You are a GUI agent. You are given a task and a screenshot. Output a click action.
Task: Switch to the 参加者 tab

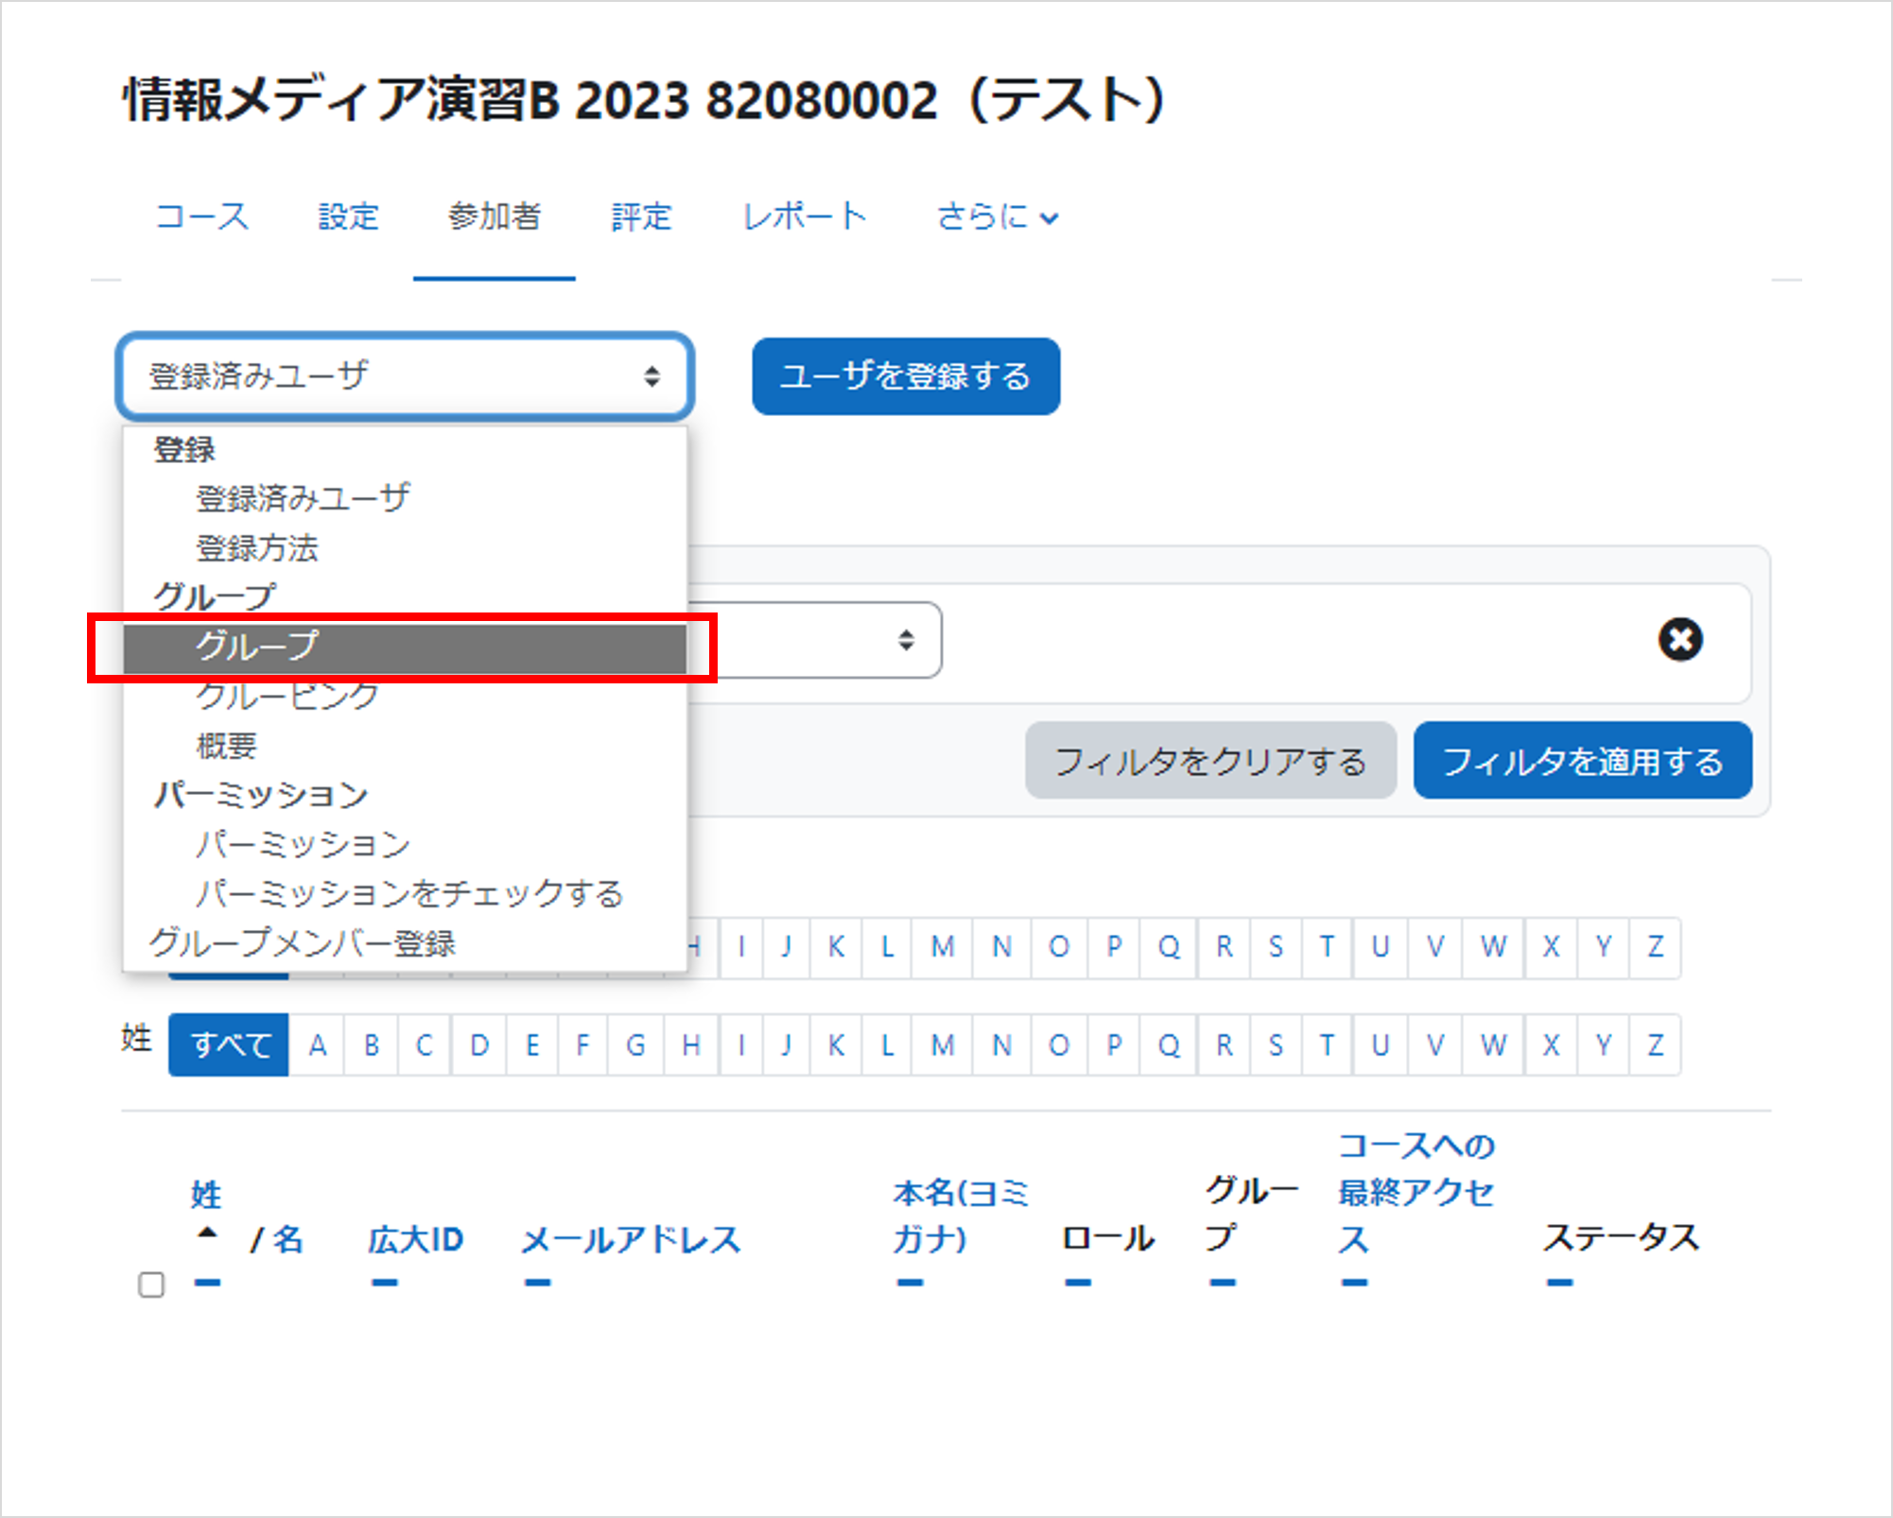(495, 216)
